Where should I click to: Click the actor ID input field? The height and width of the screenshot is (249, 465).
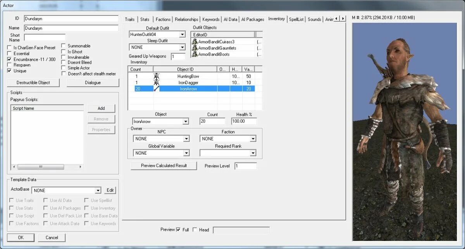click(x=71, y=19)
